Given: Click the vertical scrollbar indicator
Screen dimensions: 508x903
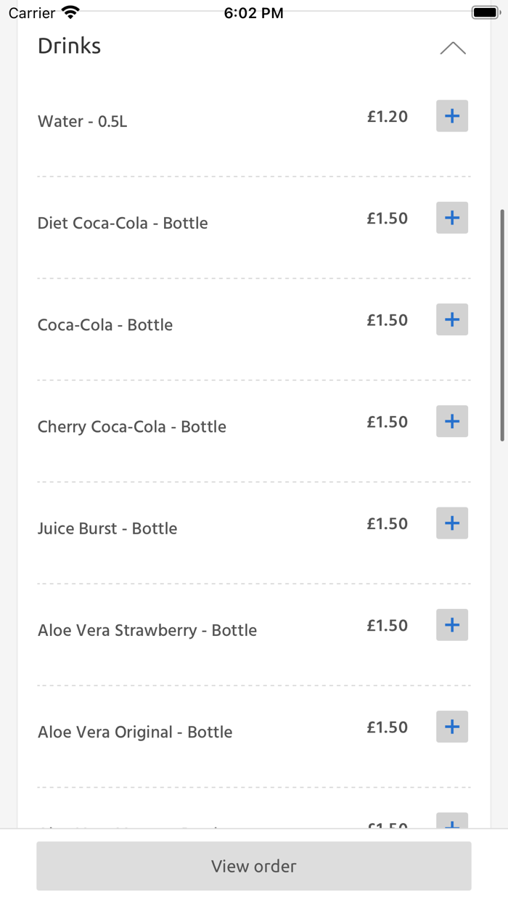Looking at the screenshot, I should click(x=502, y=325).
